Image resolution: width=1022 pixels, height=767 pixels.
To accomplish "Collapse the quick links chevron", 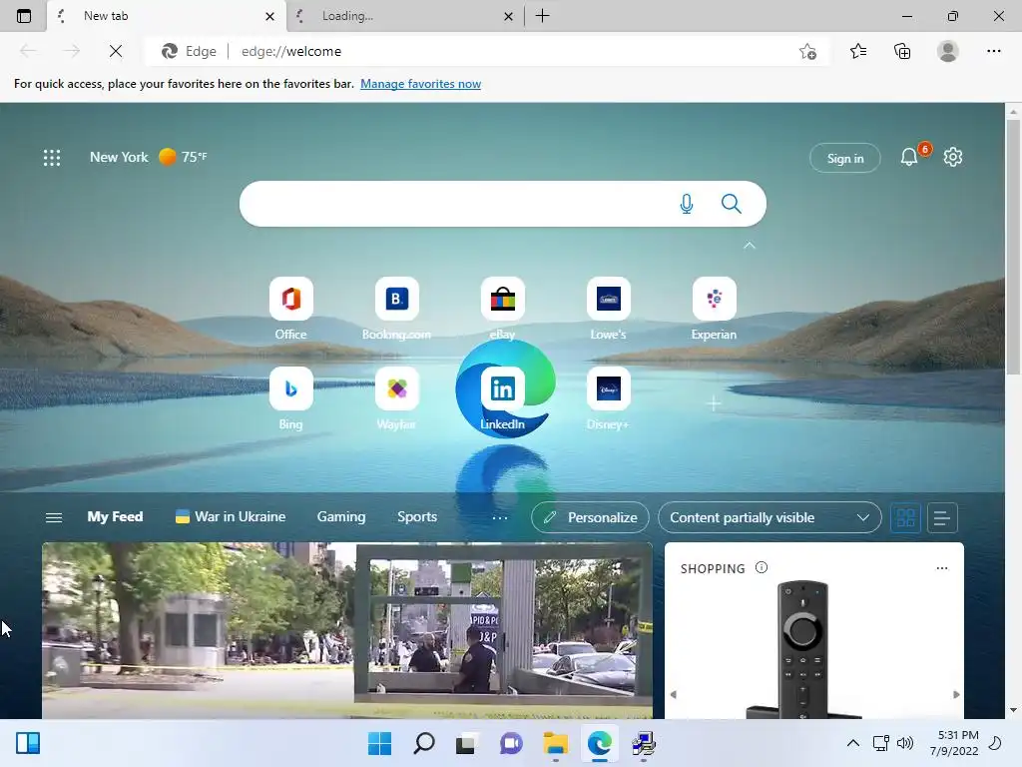I will point(750,246).
